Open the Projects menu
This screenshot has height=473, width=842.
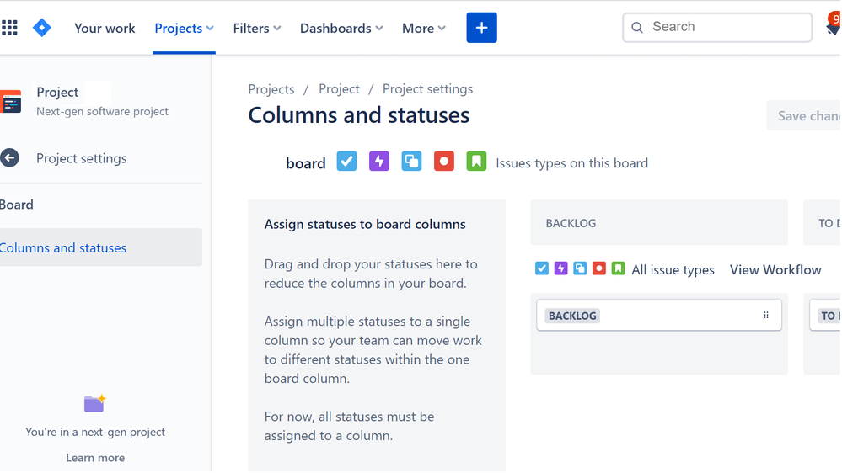(x=185, y=28)
